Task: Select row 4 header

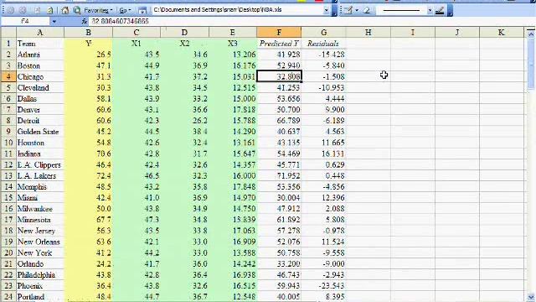Action: (8, 76)
